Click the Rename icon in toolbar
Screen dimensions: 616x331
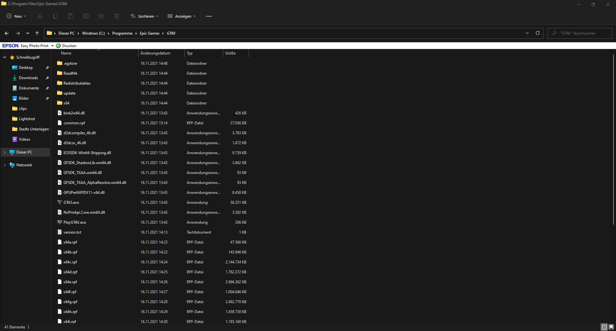click(86, 16)
